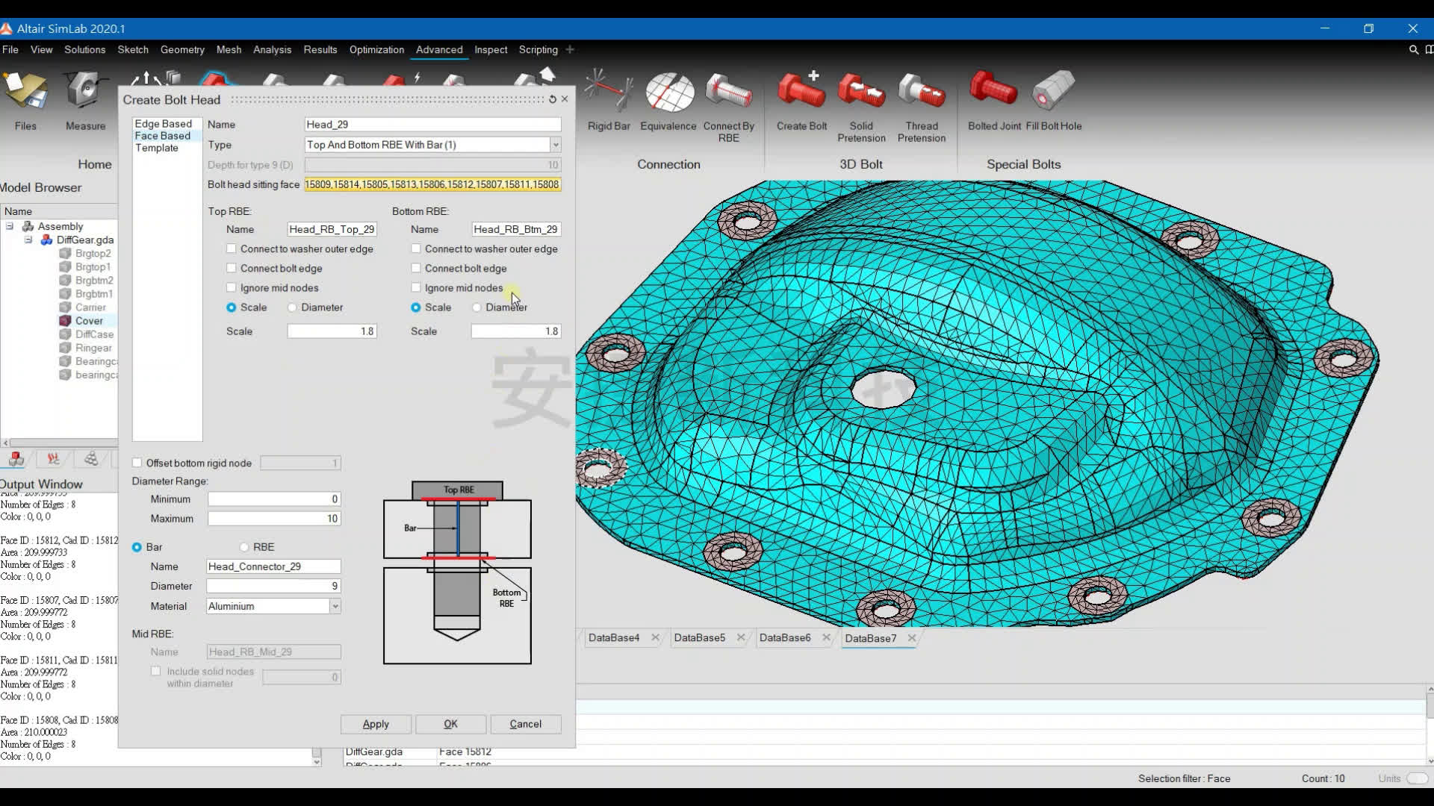Viewport: 1434px width, 806px height.
Task: Toggle the Units switch in status bar
Action: click(x=1416, y=778)
